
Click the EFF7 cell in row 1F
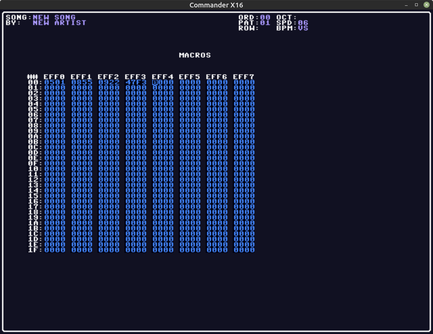pos(244,250)
